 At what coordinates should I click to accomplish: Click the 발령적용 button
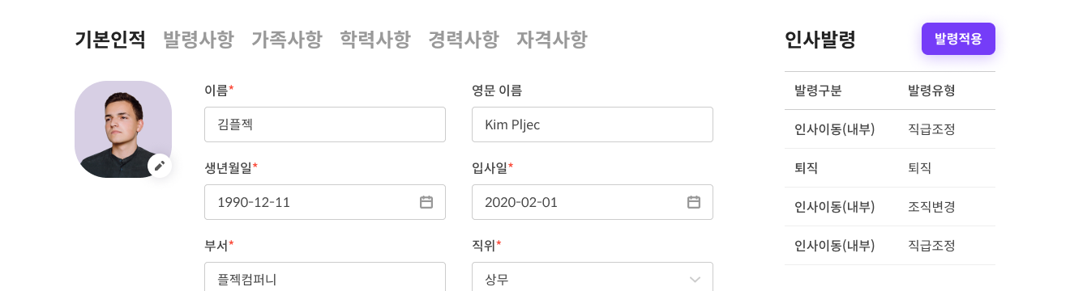(958, 39)
